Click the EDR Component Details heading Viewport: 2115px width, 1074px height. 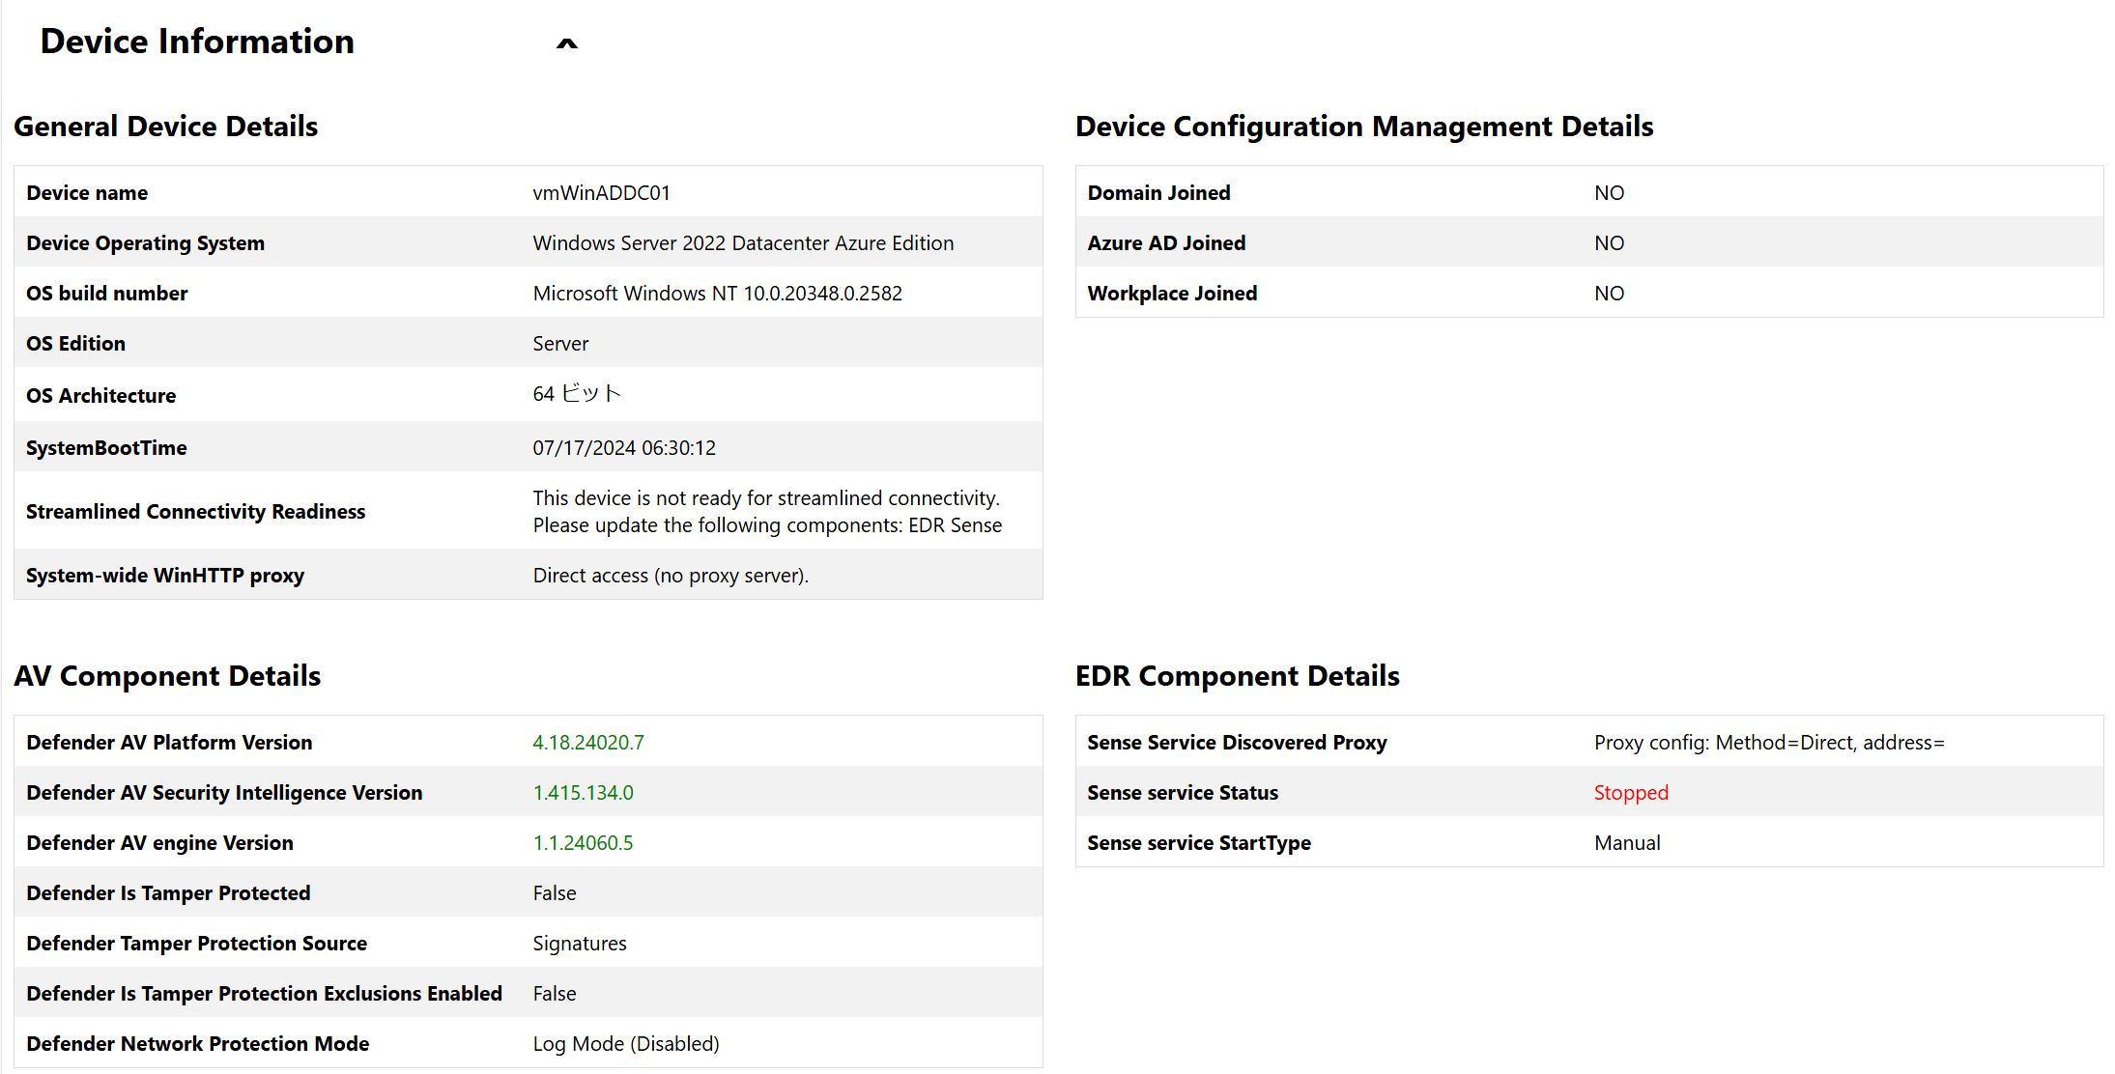[x=1237, y=676]
